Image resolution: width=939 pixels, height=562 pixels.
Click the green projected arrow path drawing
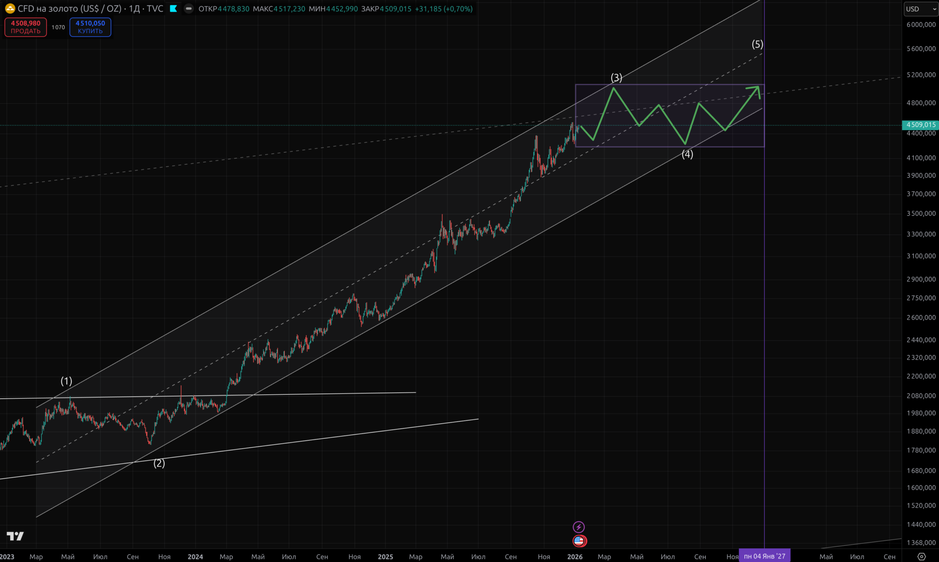pos(626,107)
